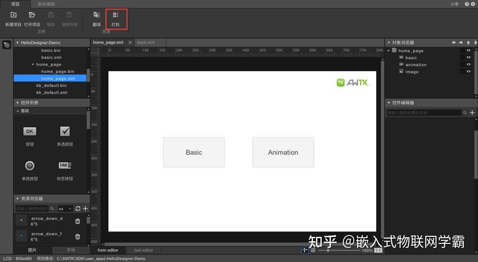This screenshot has height=262, width=478.
Task: Collapse the Resource Browser (资源浏览器) panel
Action: [x=17, y=199]
